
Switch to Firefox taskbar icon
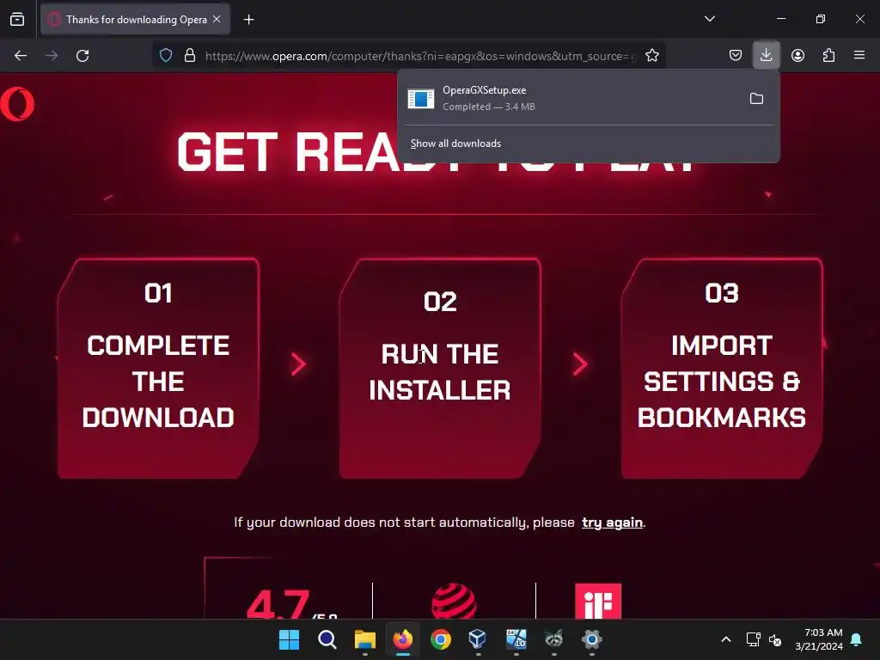(403, 639)
